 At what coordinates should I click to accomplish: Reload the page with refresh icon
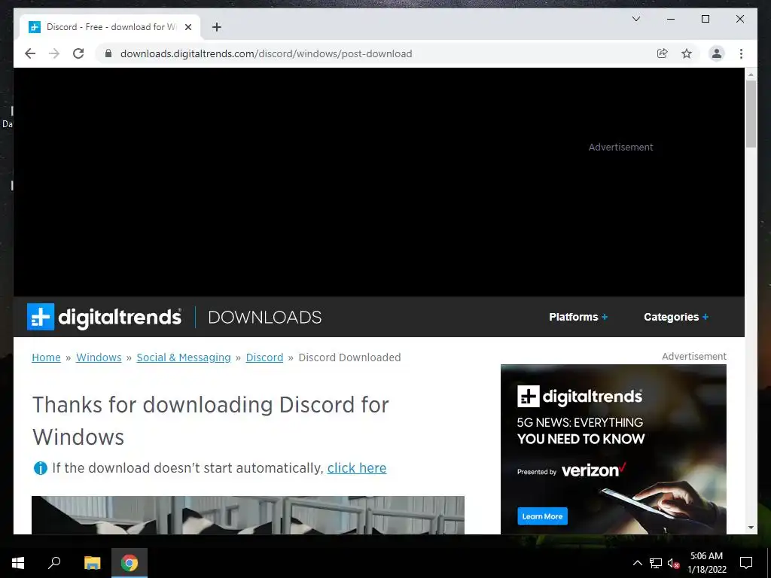tap(78, 53)
